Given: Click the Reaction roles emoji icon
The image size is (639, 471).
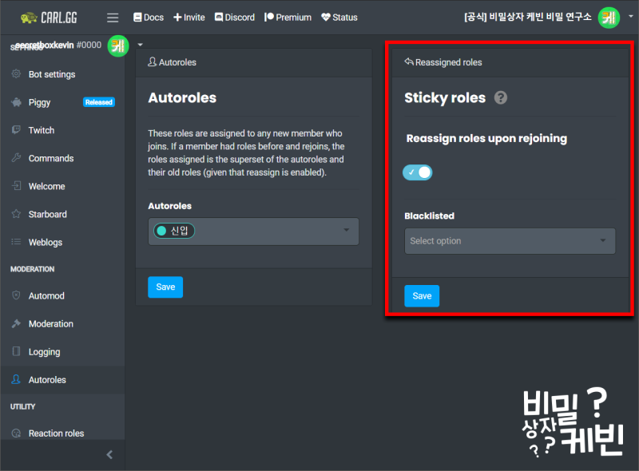Looking at the screenshot, I should (x=16, y=433).
